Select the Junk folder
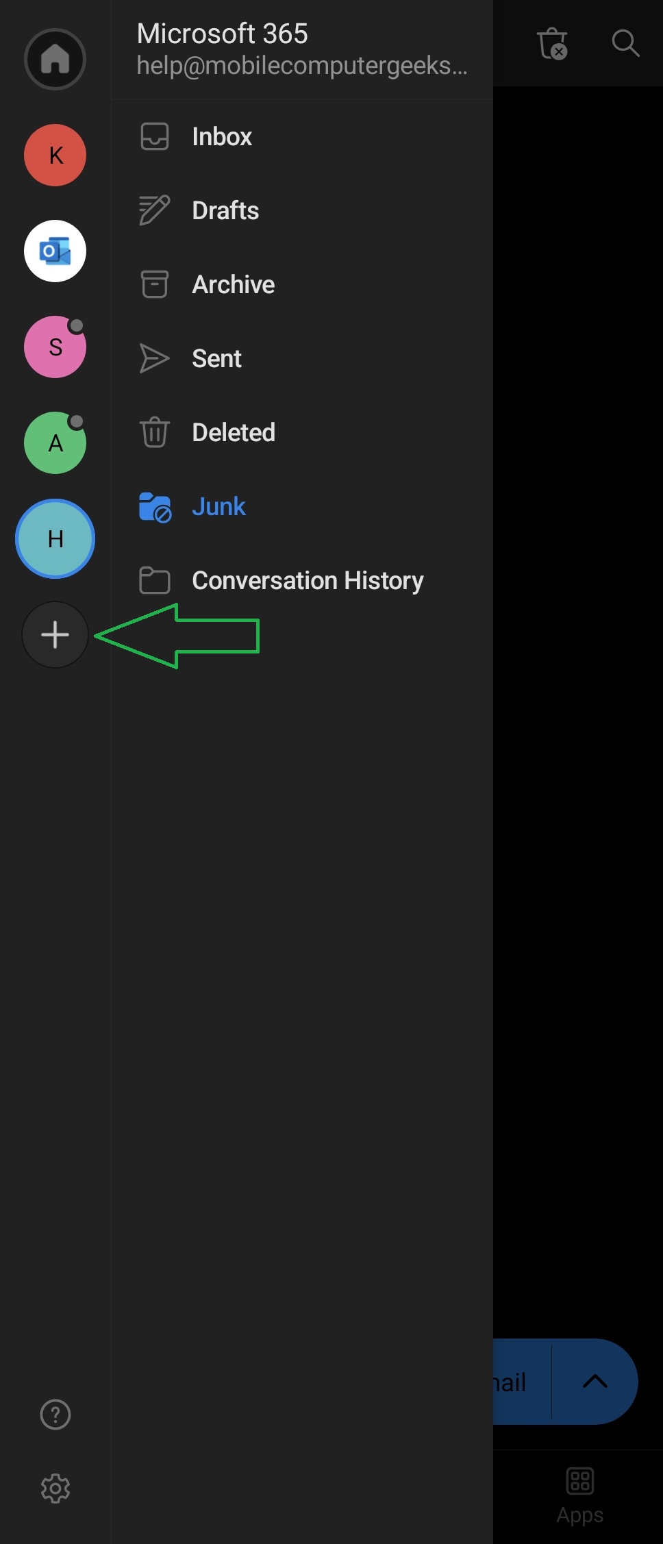The image size is (663, 1544). point(218,506)
